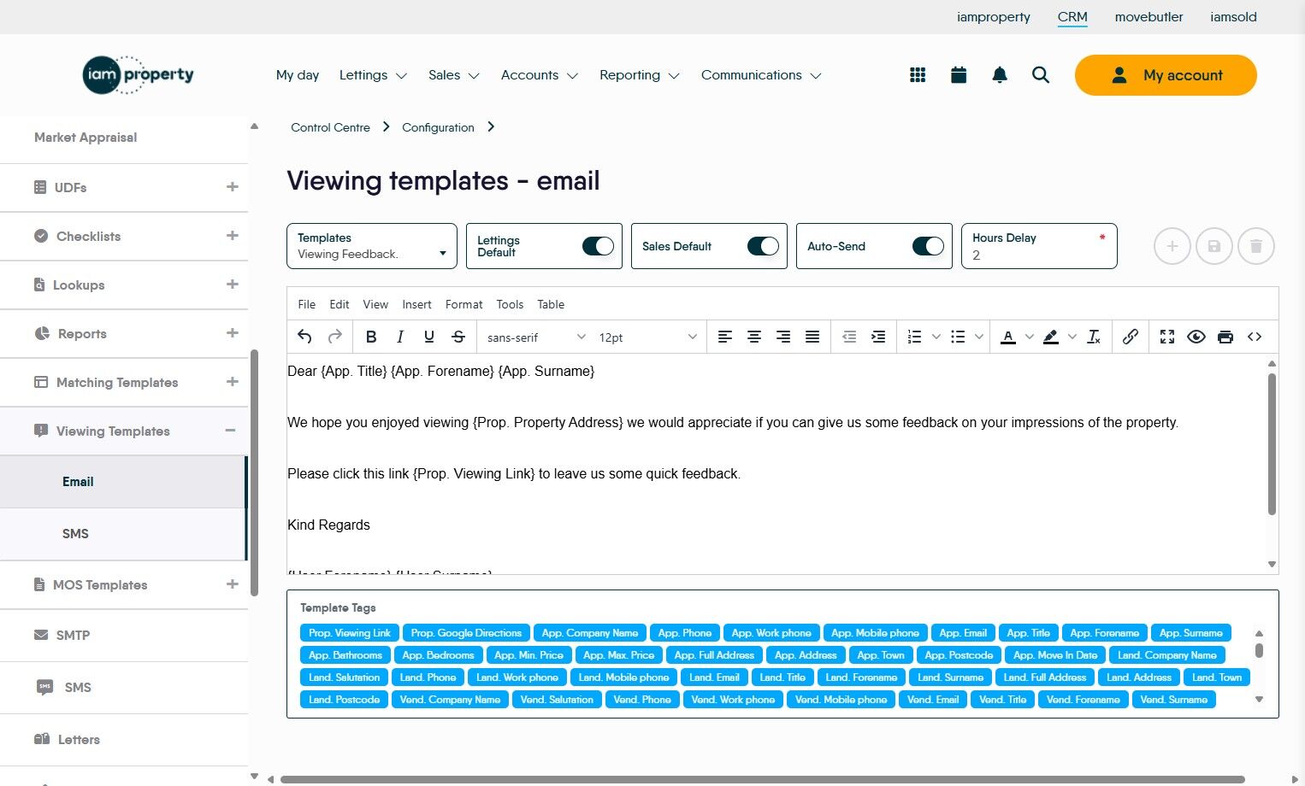The width and height of the screenshot is (1305, 786).
Task: Click the bottom horizontal scrollbar
Action: pos(763,779)
